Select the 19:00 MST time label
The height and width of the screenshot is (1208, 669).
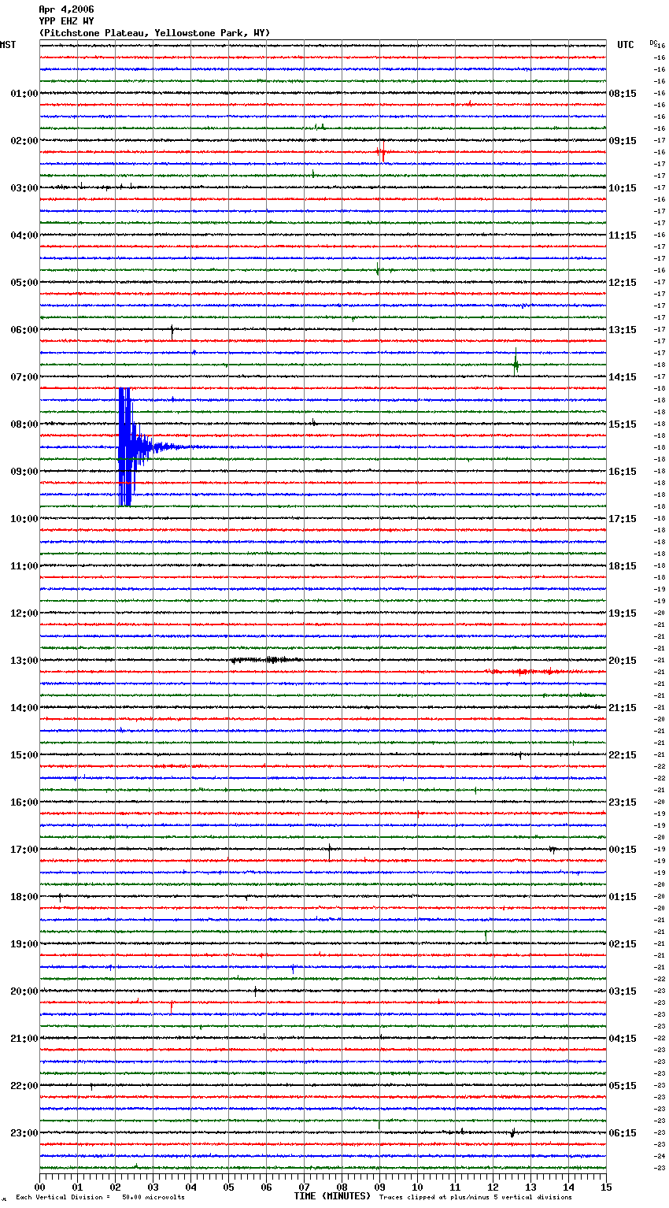click(x=24, y=944)
